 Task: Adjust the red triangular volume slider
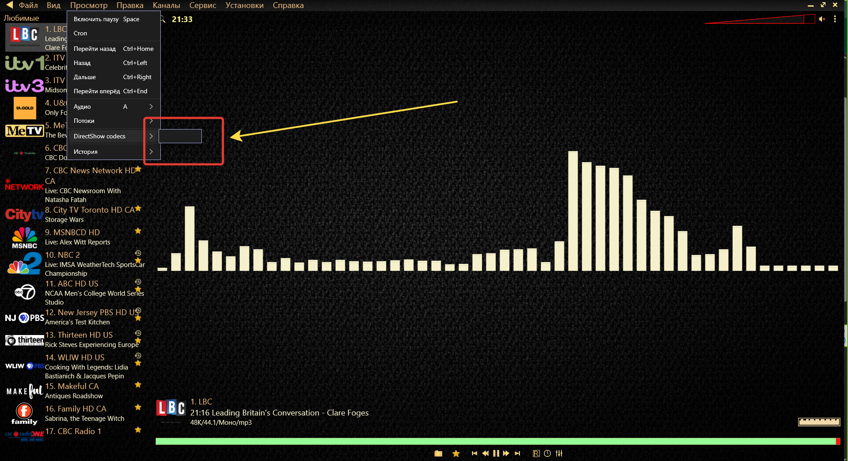tap(760, 19)
